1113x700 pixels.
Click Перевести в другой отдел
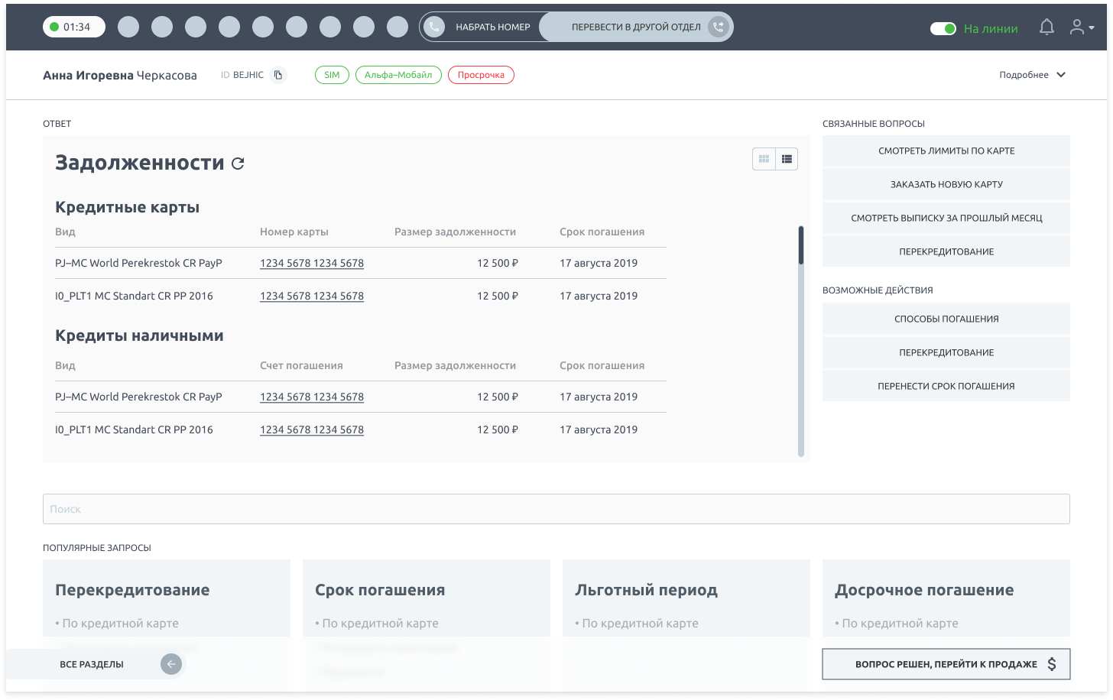[636, 27]
